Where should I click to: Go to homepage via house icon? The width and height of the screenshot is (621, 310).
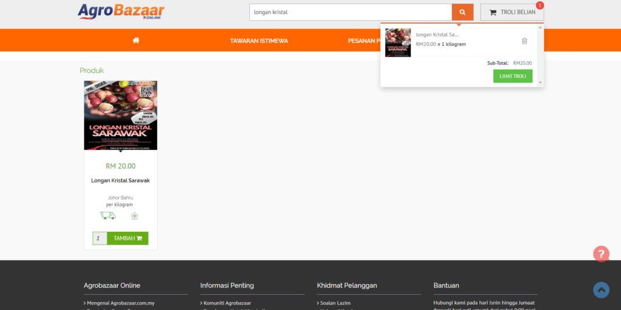pyautogui.click(x=136, y=41)
